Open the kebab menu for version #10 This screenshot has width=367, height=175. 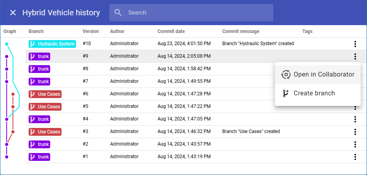coord(355,44)
